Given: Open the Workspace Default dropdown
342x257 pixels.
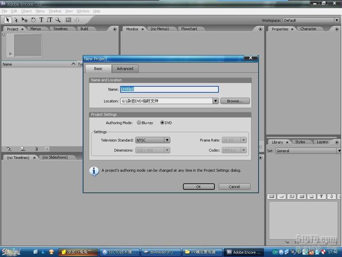Looking at the screenshot, I should point(337,20).
